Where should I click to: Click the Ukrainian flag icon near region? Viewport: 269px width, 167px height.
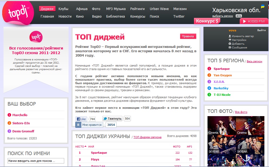pos(263,7)
